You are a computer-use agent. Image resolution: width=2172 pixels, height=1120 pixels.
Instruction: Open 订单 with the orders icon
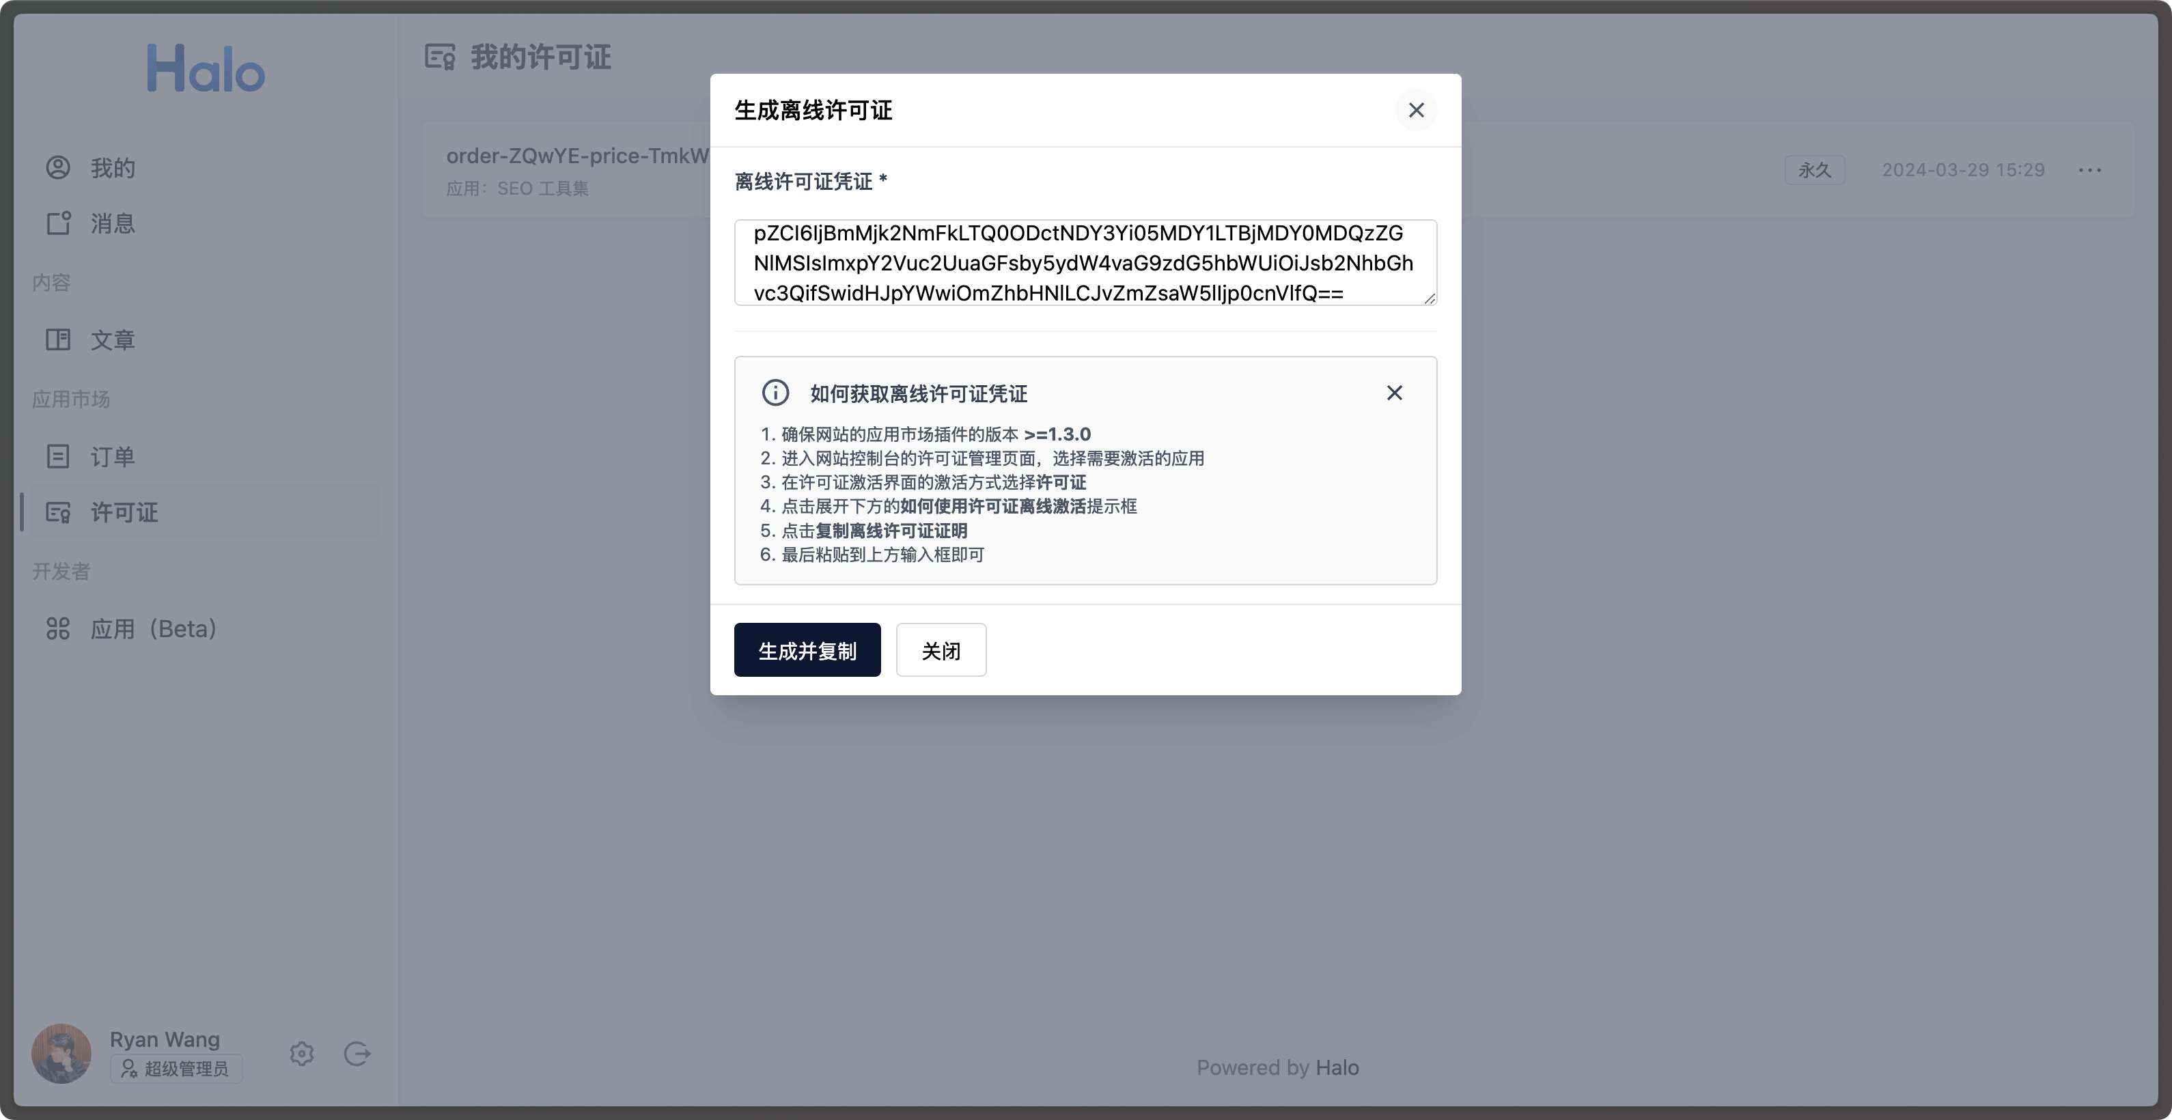57,456
